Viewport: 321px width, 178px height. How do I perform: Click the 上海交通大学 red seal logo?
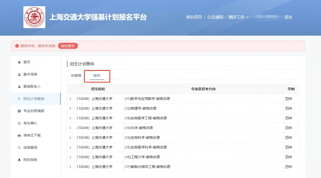[x=34, y=17]
